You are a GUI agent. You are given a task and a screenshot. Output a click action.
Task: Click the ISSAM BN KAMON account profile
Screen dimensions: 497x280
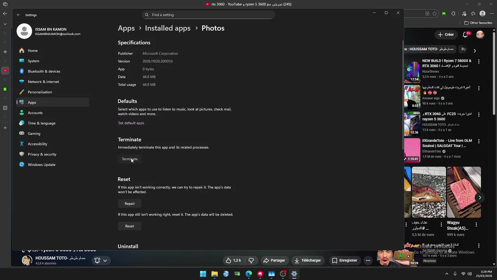click(x=49, y=31)
